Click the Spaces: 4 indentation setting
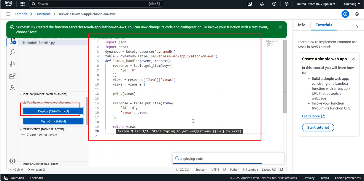 [x=201, y=170]
